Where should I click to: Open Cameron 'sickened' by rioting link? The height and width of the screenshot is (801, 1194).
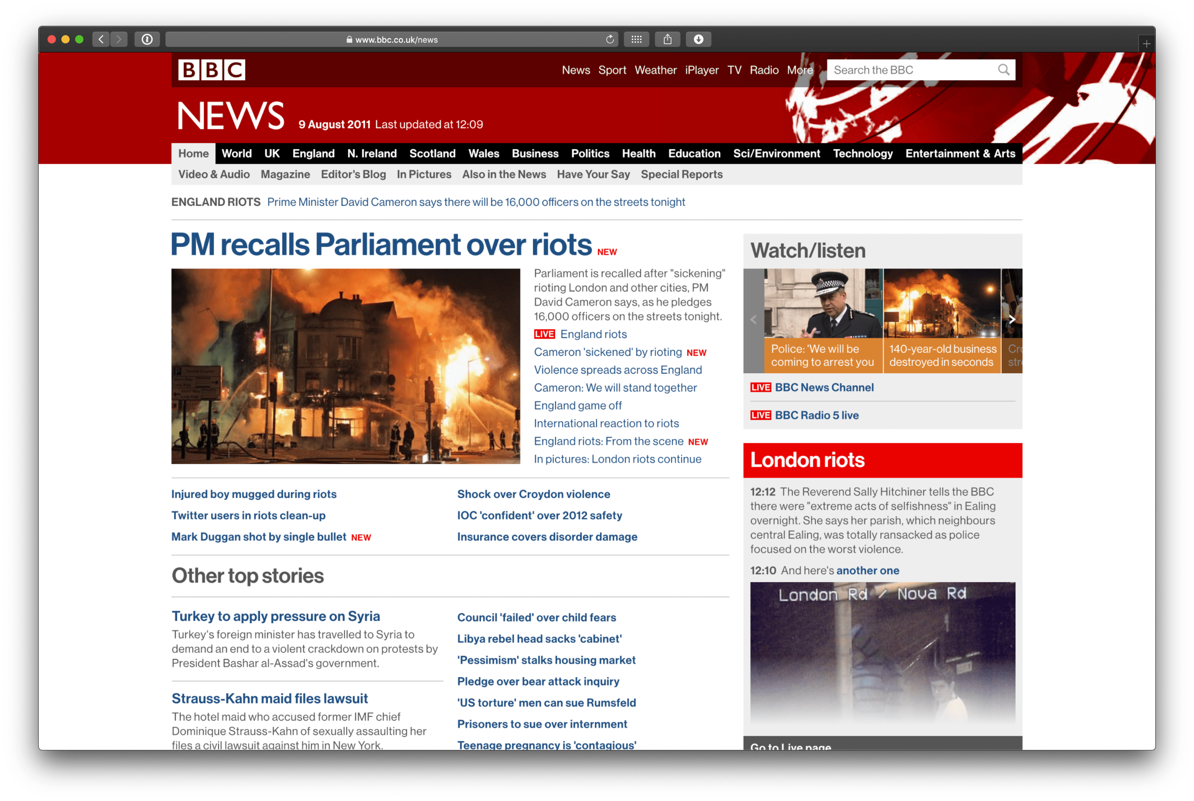pos(607,352)
